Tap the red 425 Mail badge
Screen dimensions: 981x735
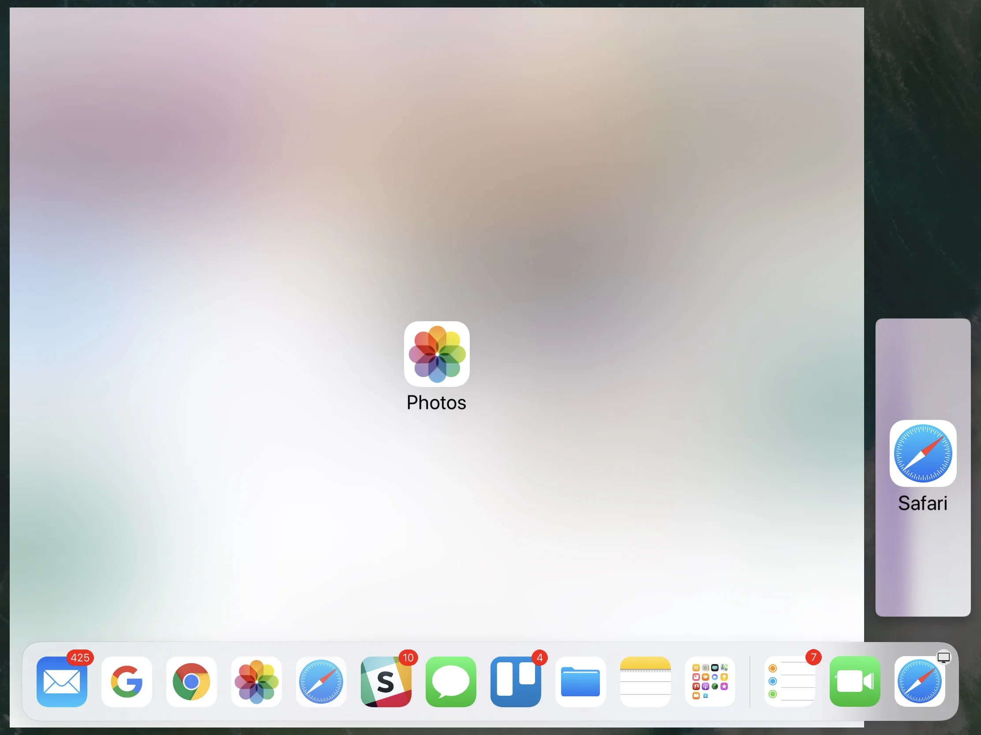tap(80, 657)
